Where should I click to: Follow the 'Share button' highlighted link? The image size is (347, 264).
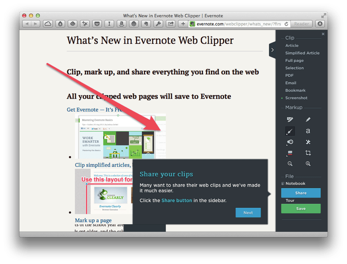[177, 200]
